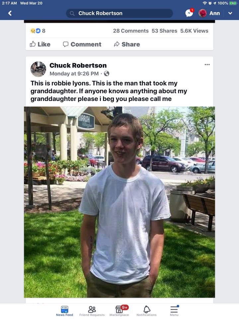Open Ann's profile picture
Viewport: 239px width, 319px height.
(202, 13)
